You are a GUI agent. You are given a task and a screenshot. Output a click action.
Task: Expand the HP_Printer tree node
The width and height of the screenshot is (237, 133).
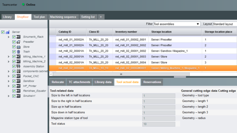point(9,86)
